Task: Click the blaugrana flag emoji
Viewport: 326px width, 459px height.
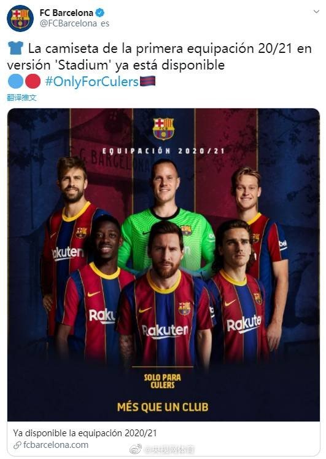Action: click(x=147, y=81)
